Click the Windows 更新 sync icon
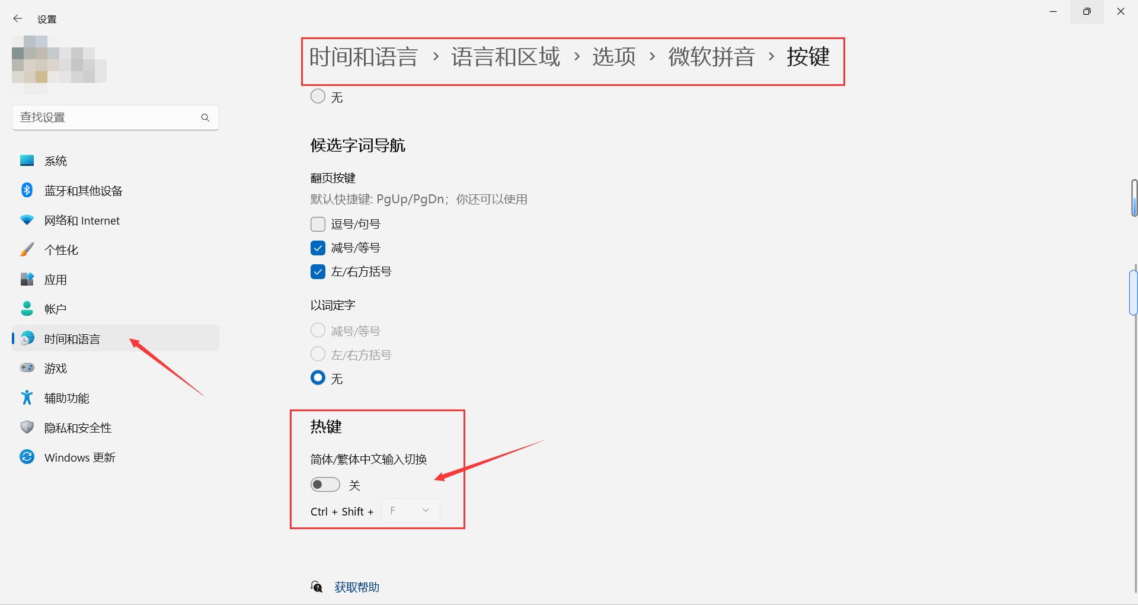This screenshot has width=1138, height=605. coord(27,457)
